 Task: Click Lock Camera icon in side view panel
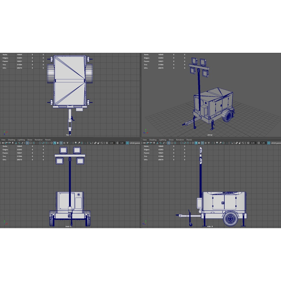pyautogui.click(x=148, y=143)
